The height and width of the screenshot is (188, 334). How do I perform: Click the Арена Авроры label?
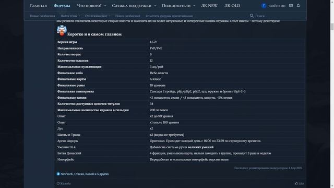pos(68,141)
